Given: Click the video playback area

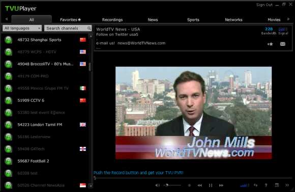Looking at the screenshot, I should click(193, 113).
